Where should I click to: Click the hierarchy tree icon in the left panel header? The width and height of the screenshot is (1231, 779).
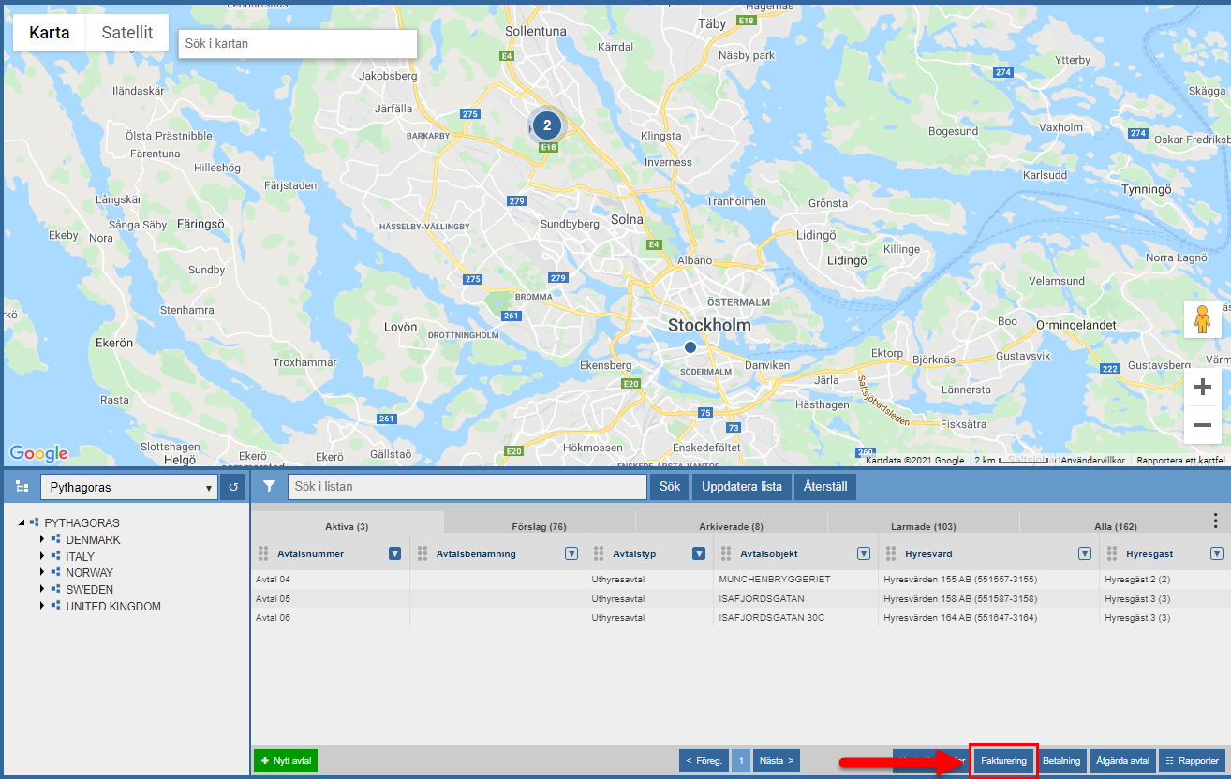[22, 487]
